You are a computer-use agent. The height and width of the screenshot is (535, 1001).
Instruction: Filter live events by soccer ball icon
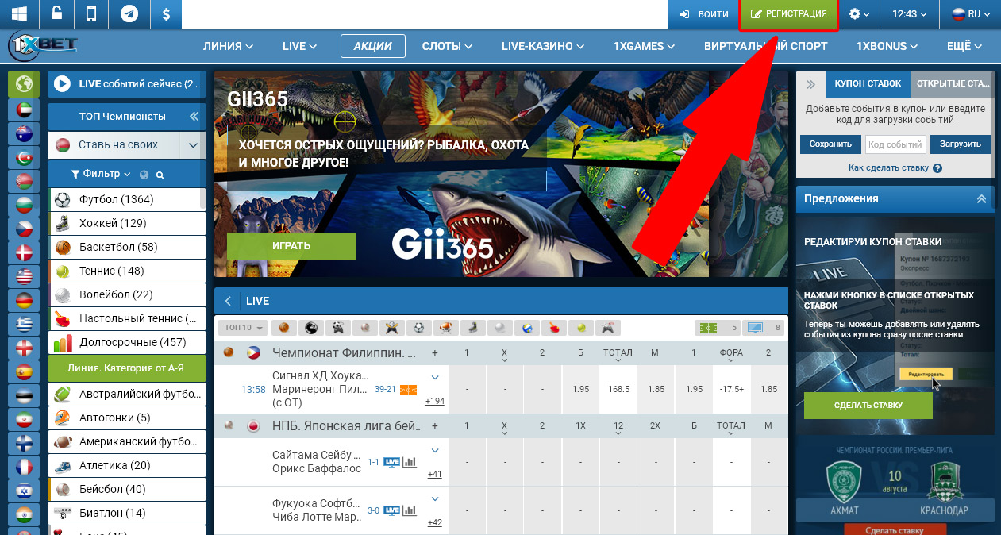(418, 327)
